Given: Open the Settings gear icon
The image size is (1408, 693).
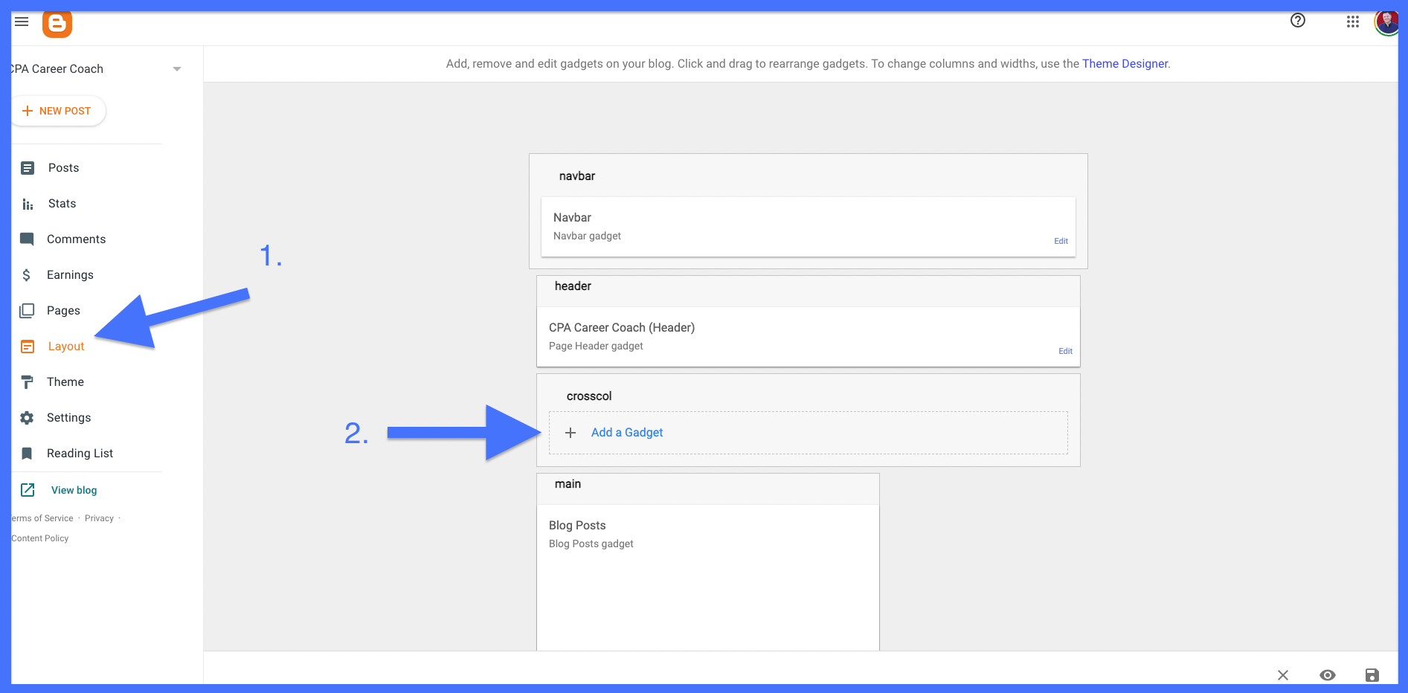Looking at the screenshot, I should click(x=28, y=417).
